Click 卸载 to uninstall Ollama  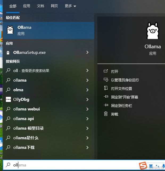tap(115, 114)
